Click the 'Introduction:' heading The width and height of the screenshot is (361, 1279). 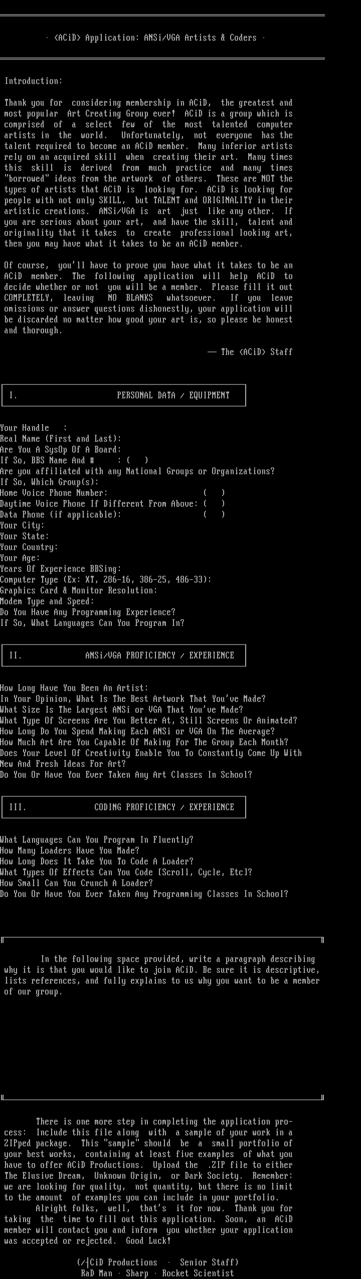(34, 81)
